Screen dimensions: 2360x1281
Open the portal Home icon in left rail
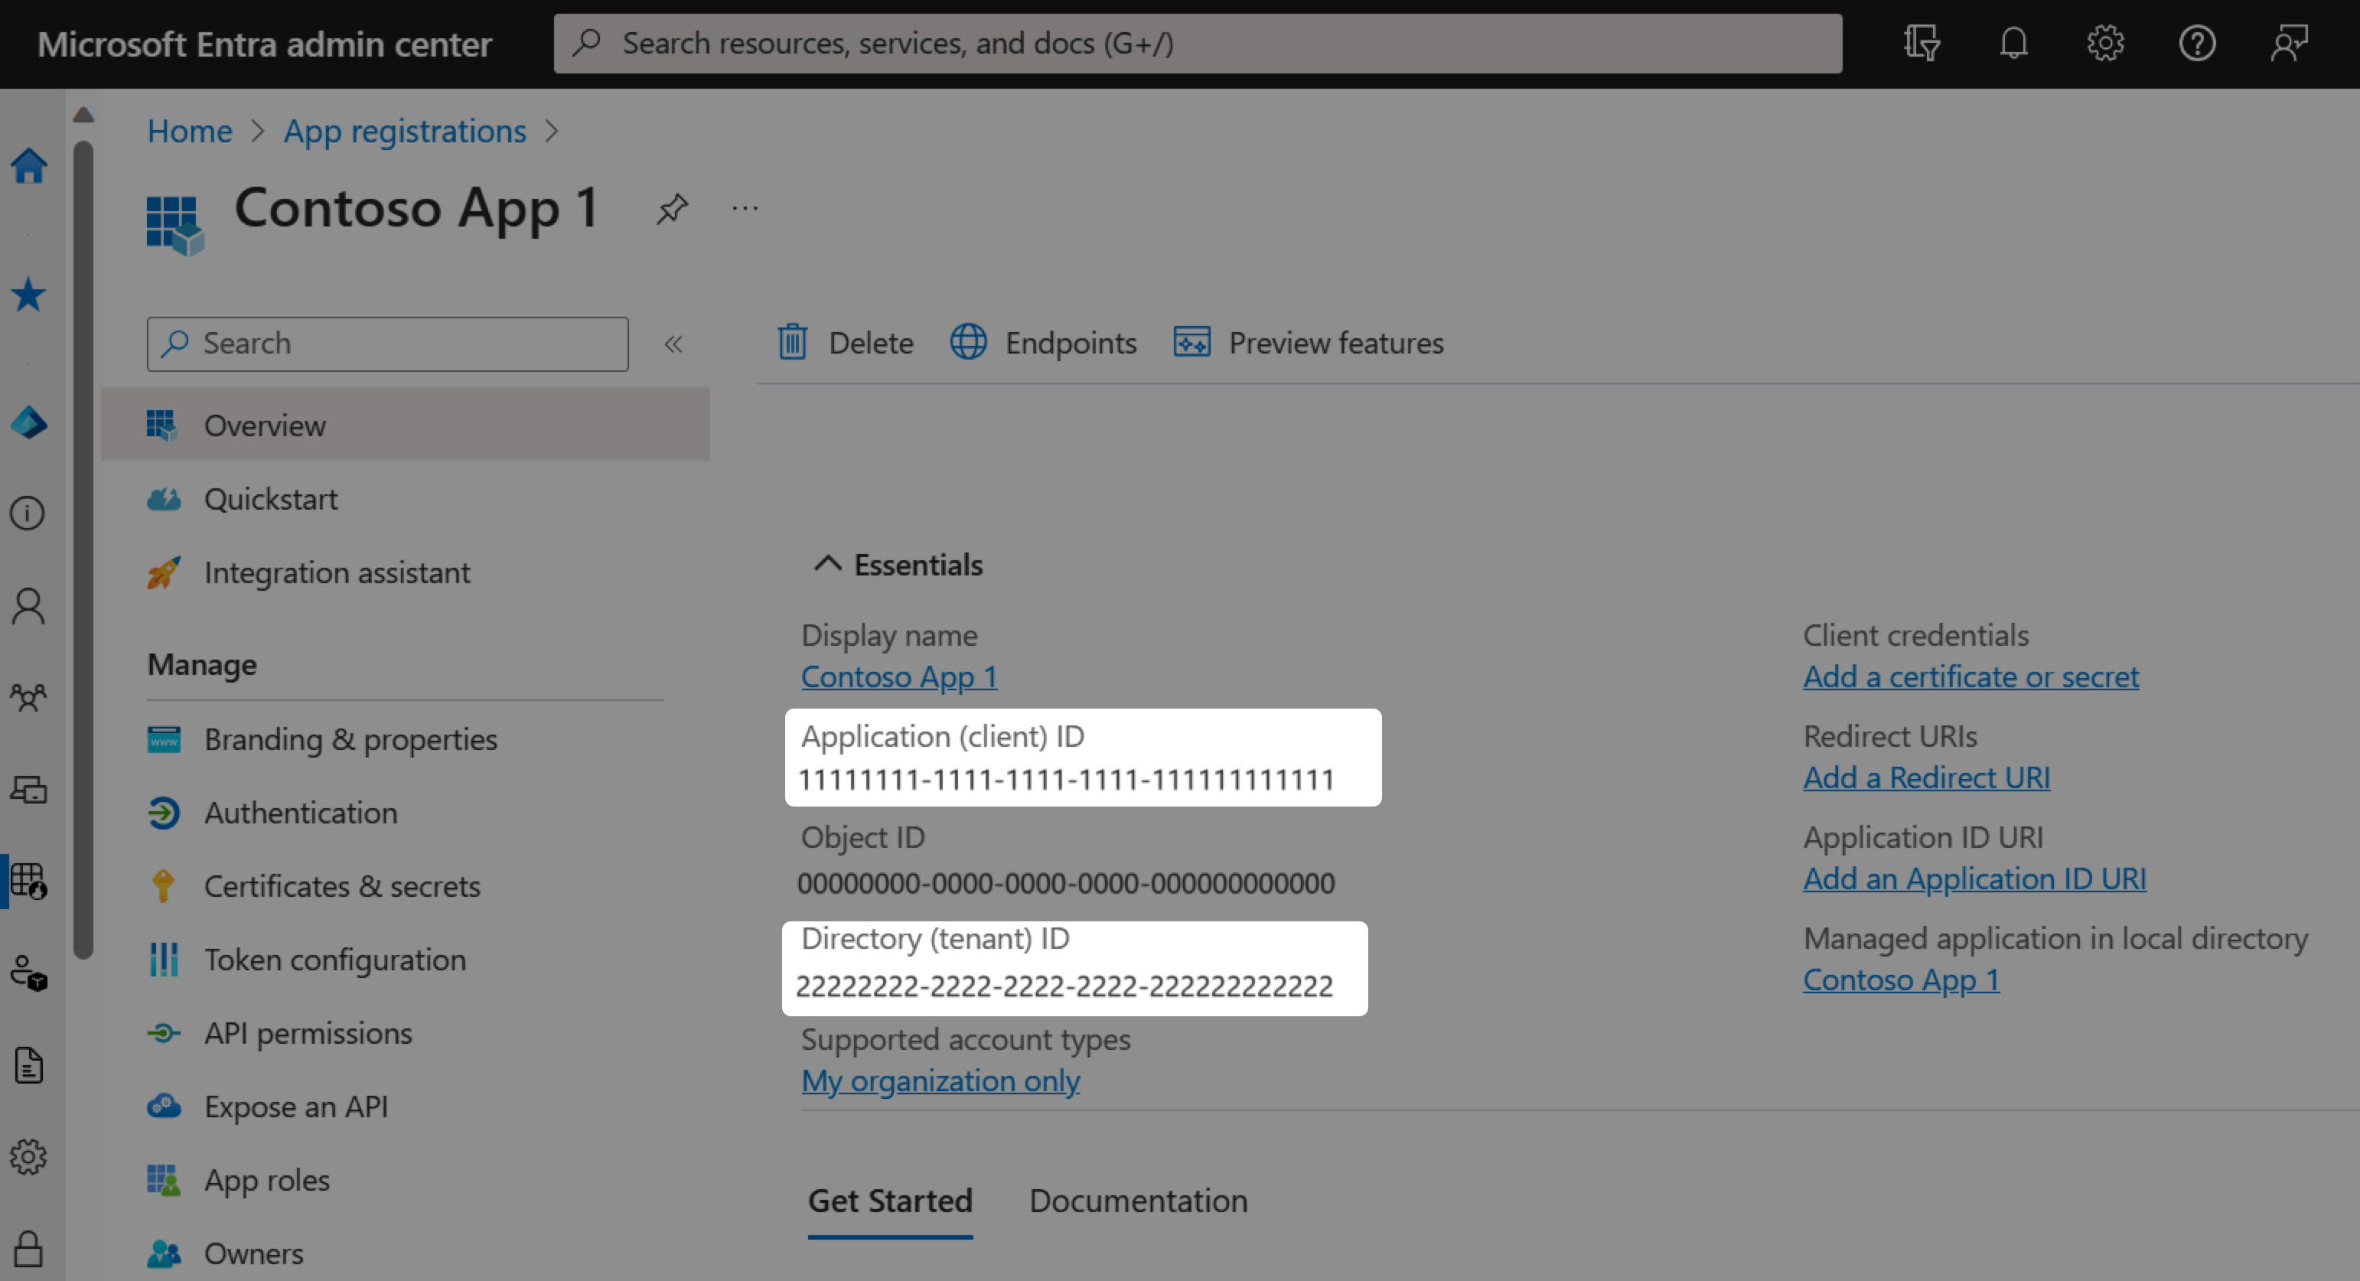pyautogui.click(x=28, y=166)
